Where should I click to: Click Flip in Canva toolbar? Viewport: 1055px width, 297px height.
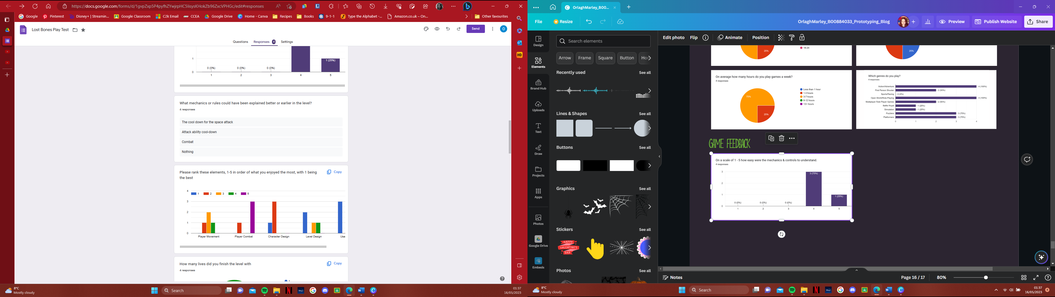[693, 38]
